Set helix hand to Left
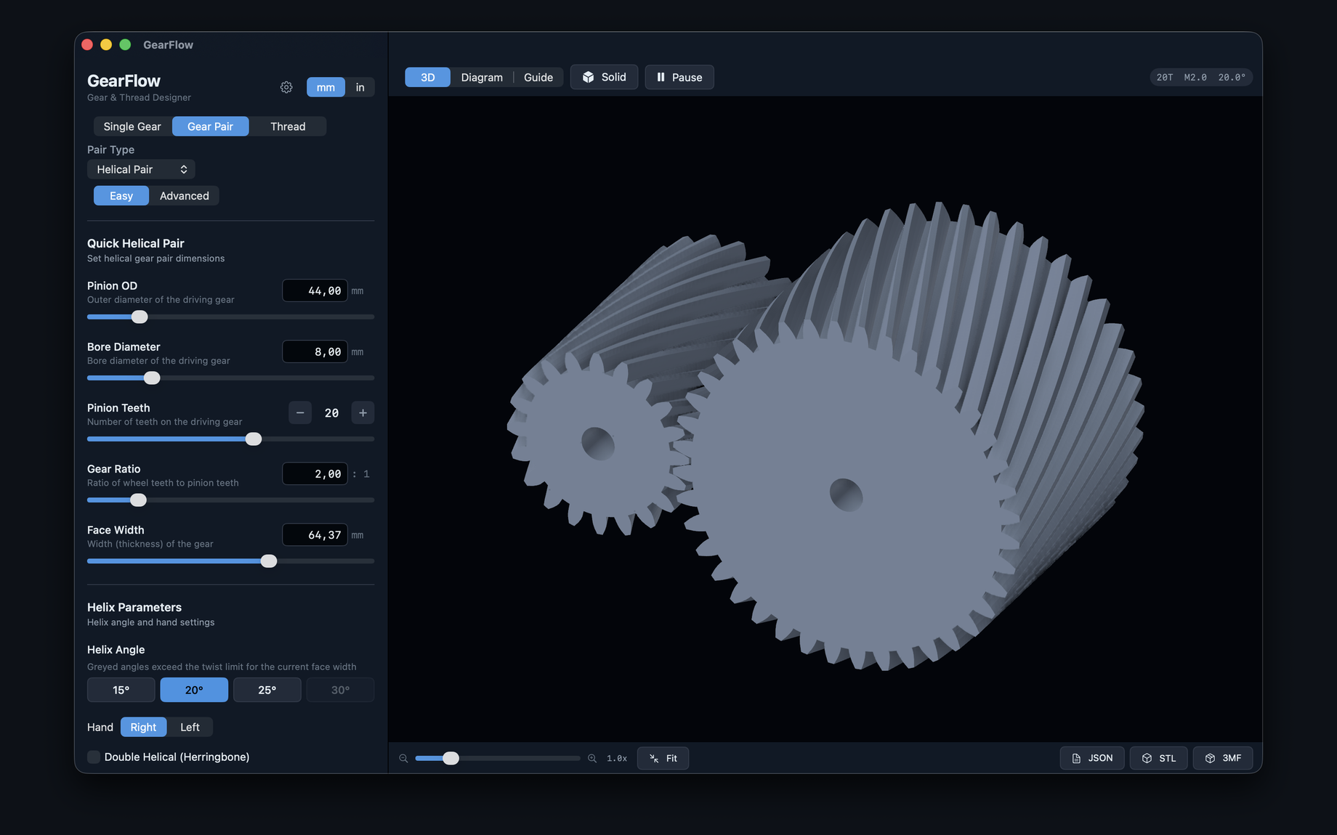The width and height of the screenshot is (1337, 835). pos(190,727)
